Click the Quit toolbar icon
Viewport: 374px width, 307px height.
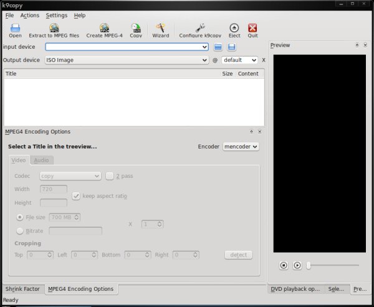coord(252,31)
